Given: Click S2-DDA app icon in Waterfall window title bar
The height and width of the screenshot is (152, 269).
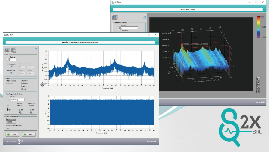Looking at the screenshot, I should tap(113, 2).
